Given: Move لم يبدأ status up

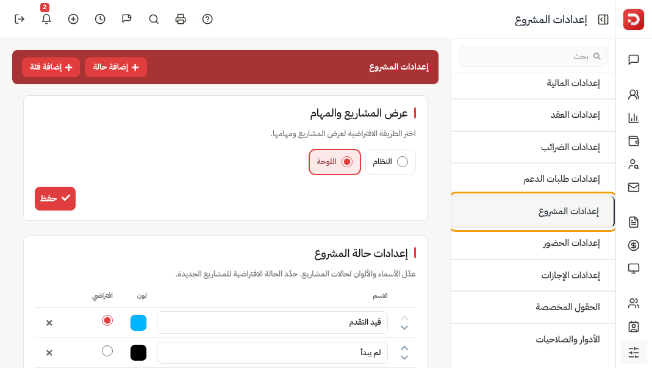Looking at the screenshot, I should [x=404, y=348].
